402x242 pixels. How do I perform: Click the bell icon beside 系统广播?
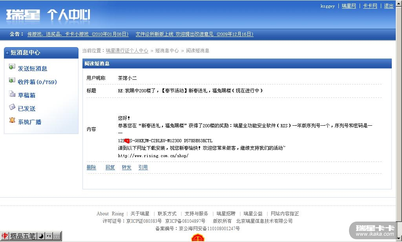(12, 120)
